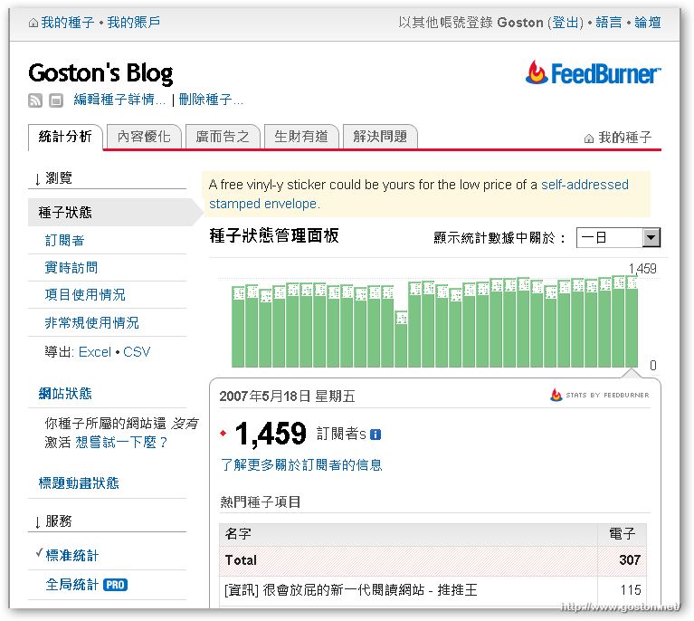Click the 電子 column header

623,534
